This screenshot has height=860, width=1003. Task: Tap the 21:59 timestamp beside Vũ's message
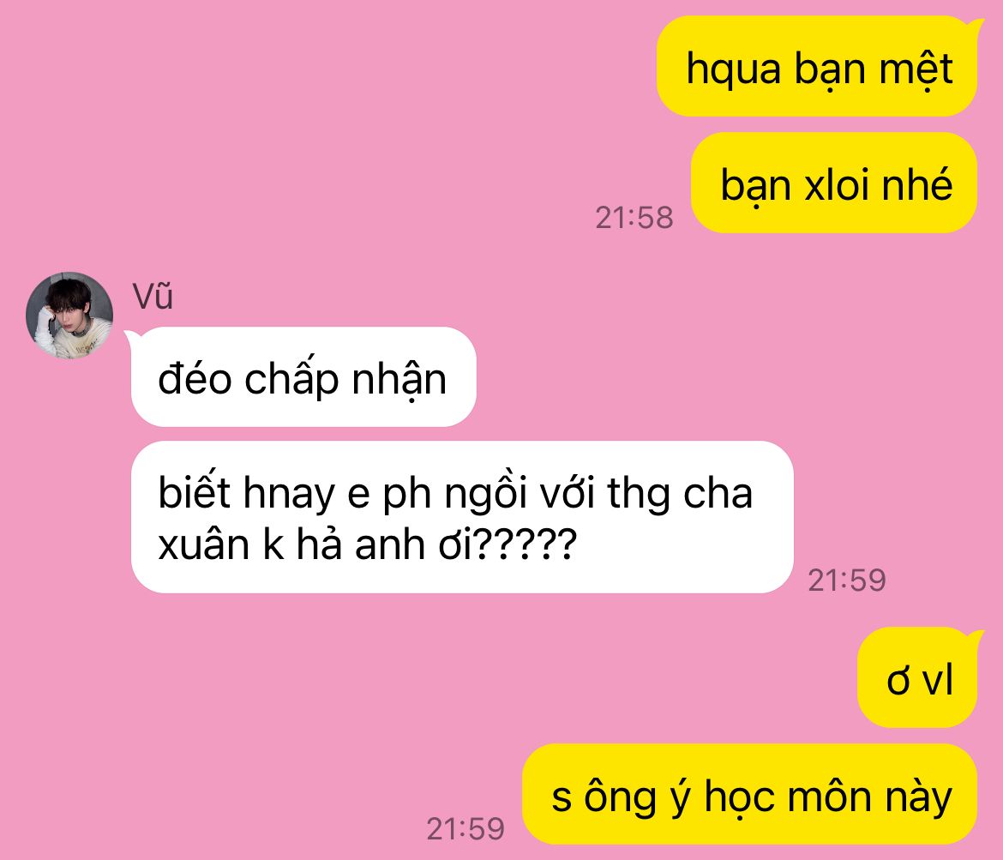[x=847, y=580]
